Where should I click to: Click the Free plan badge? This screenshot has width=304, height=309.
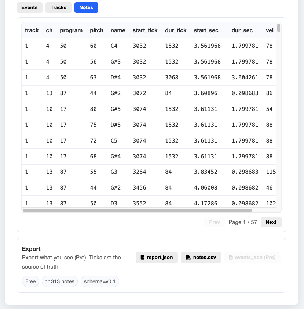(30, 281)
